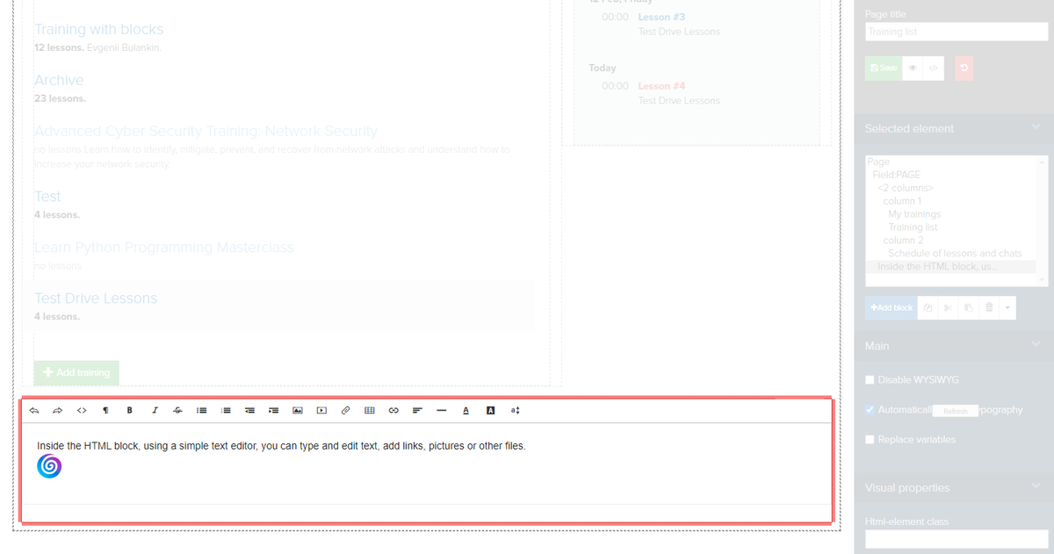Screen dimensions: 1054x554
Task: Insert a horizontal line in the editor
Action: pos(442,410)
